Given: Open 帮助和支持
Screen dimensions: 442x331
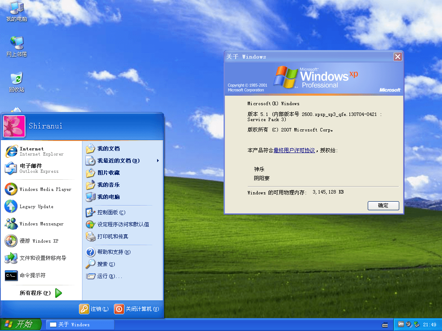Looking at the screenshot, I should pos(123,252).
